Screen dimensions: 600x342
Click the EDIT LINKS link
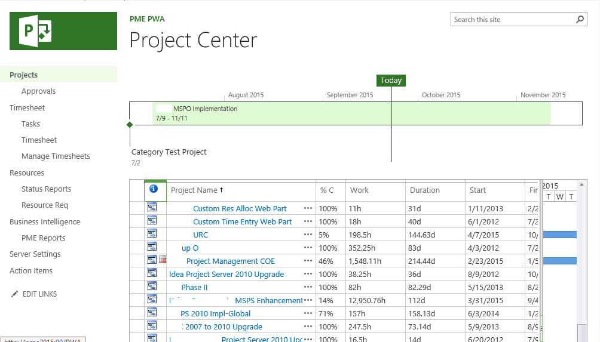pyautogui.click(x=40, y=294)
